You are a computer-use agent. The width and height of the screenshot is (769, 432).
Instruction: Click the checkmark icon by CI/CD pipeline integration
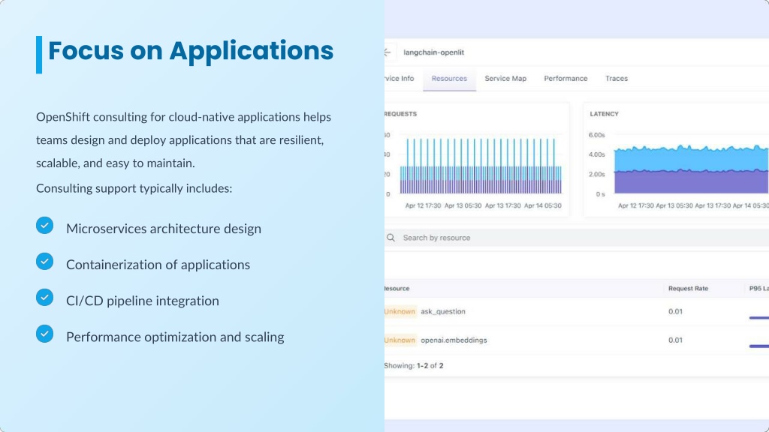pyautogui.click(x=45, y=297)
